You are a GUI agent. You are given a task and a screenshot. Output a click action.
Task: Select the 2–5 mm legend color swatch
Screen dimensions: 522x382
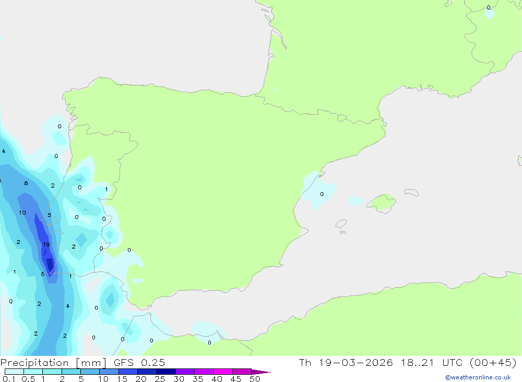pyautogui.click(x=71, y=372)
